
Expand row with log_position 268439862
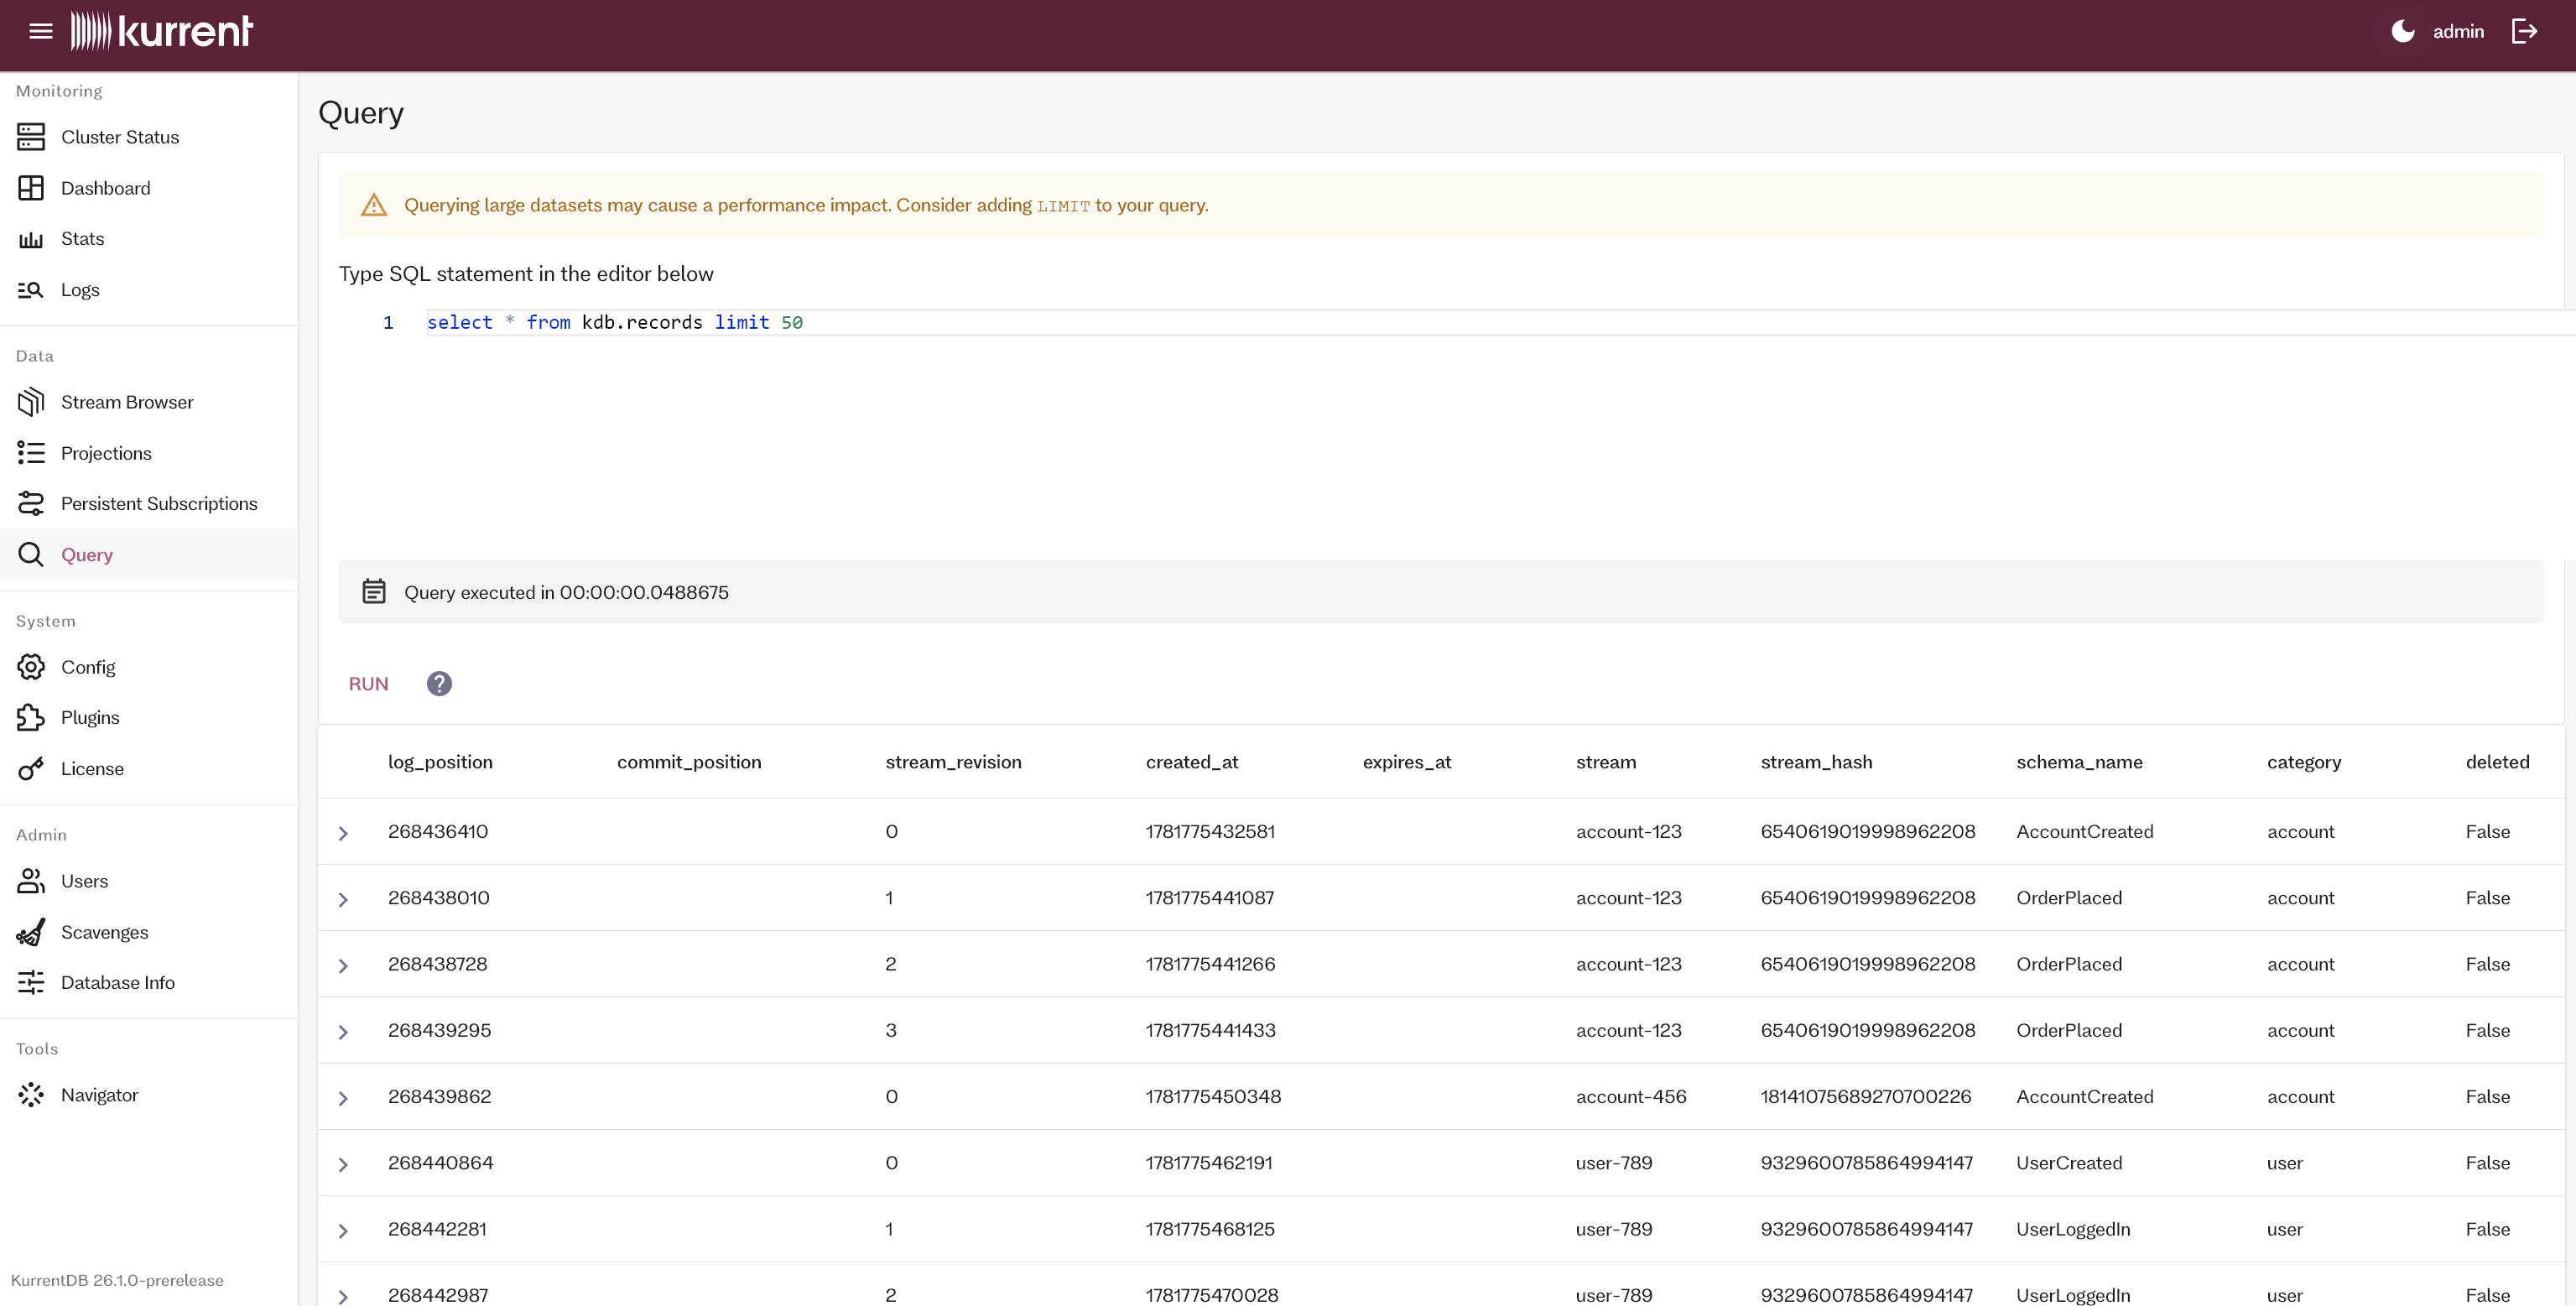343,1098
